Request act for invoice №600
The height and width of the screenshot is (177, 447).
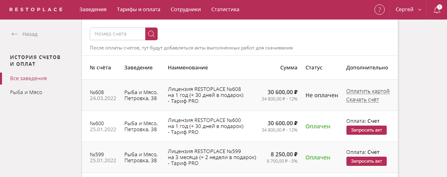366,130
